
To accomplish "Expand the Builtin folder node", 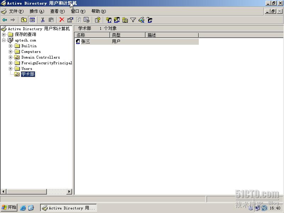I will coord(11,46).
